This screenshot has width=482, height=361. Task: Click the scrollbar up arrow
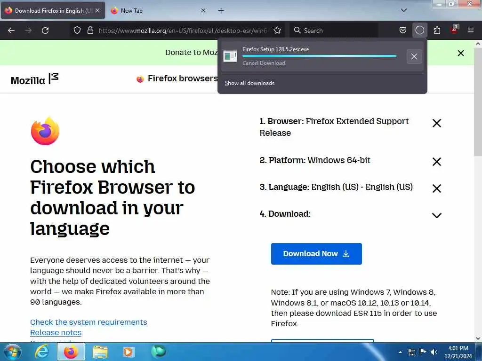(478, 44)
